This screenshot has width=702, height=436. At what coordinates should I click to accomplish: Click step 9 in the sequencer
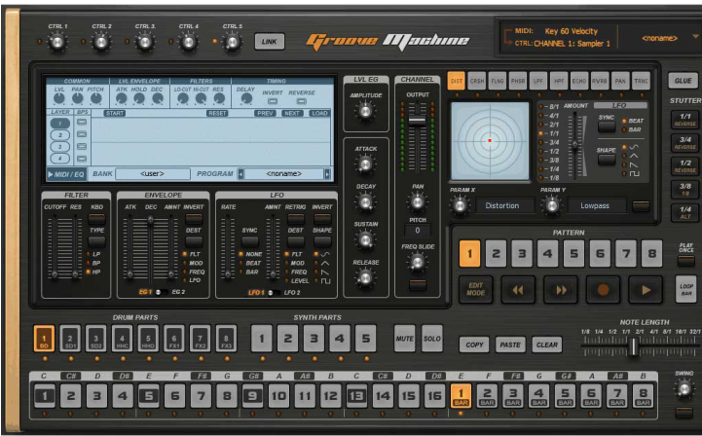point(252,396)
